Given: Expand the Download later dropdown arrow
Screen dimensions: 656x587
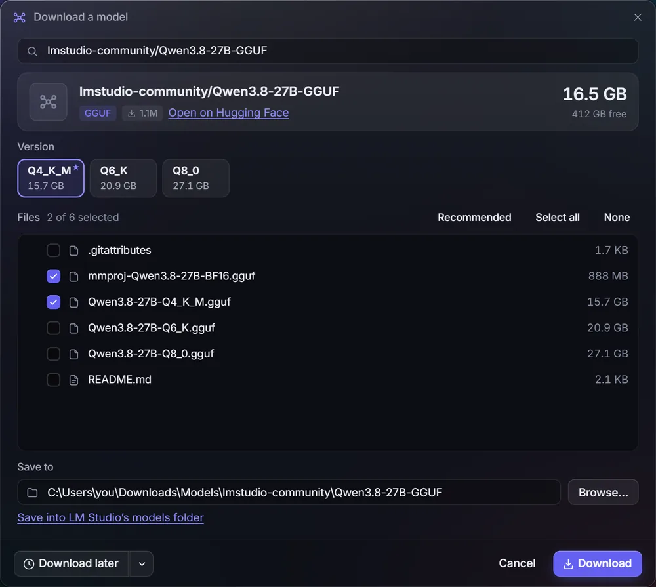Looking at the screenshot, I should pos(142,563).
